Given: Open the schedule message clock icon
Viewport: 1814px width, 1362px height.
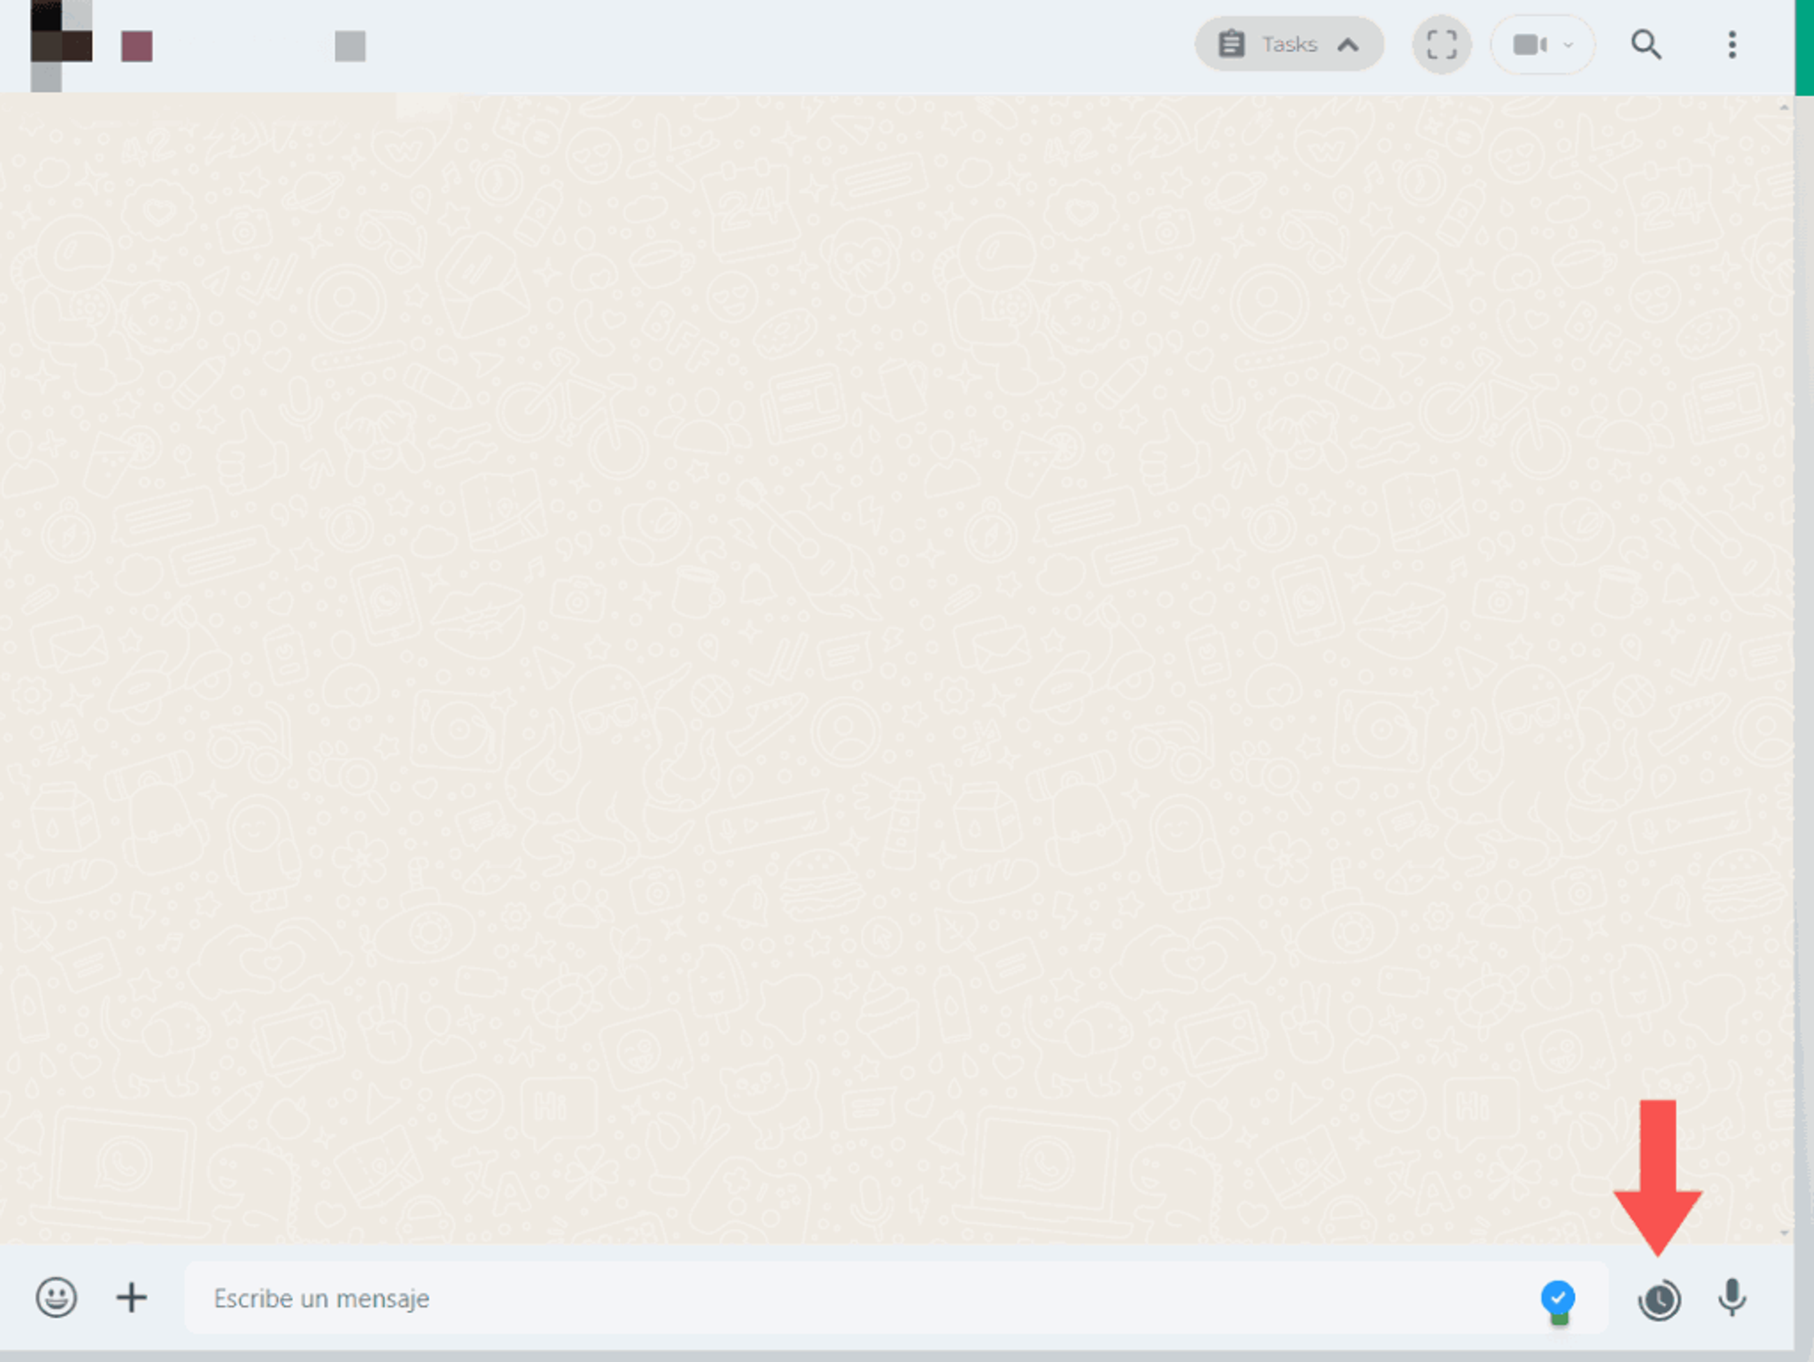Looking at the screenshot, I should coord(1660,1300).
